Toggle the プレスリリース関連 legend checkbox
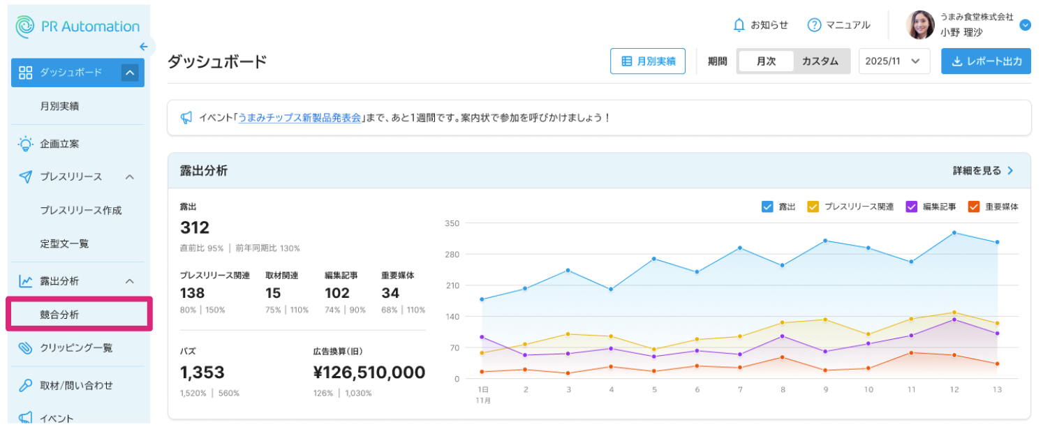This screenshot has height=427, width=1043. [x=813, y=207]
